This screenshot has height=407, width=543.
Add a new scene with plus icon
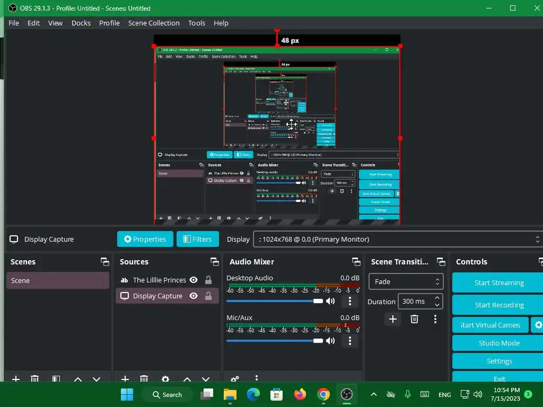15,378
